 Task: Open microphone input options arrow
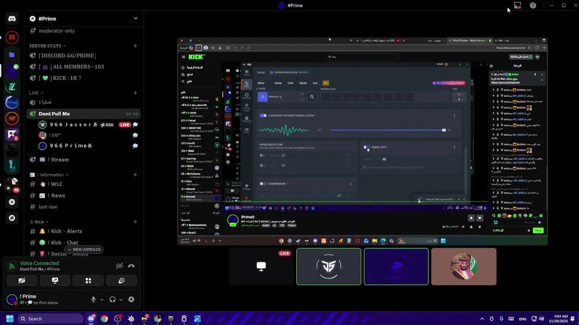click(x=101, y=299)
